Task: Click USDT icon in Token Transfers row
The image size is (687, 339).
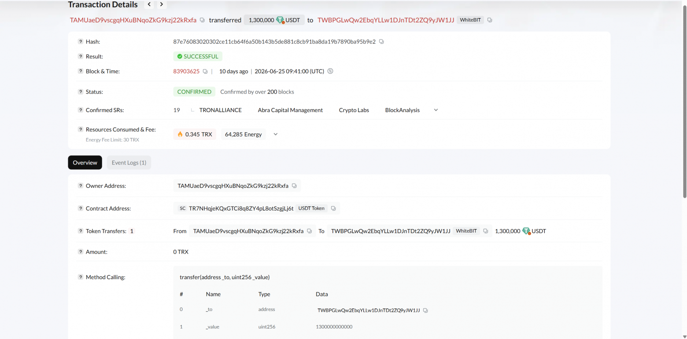Action: coord(526,231)
